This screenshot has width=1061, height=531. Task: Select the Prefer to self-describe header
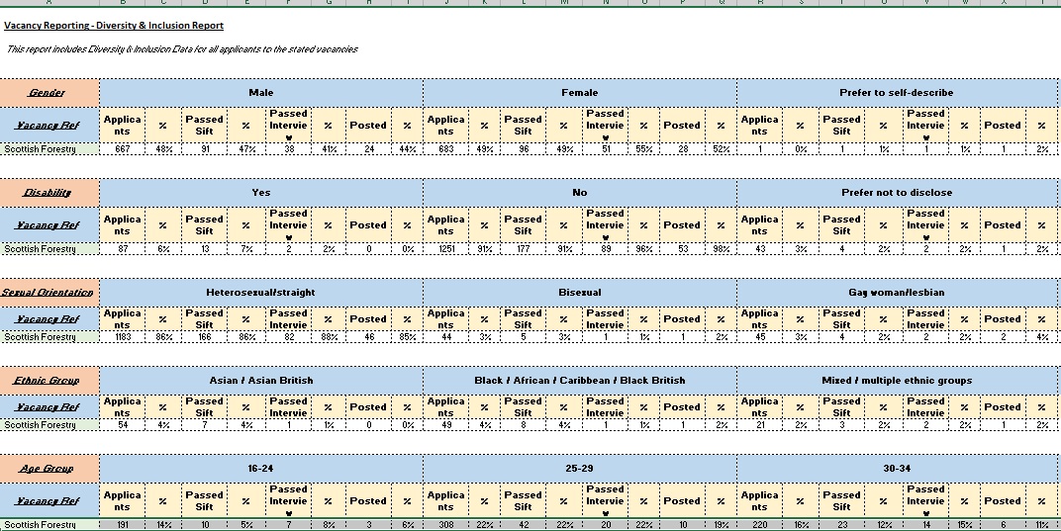pyautogui.click(x=896, y=92)
